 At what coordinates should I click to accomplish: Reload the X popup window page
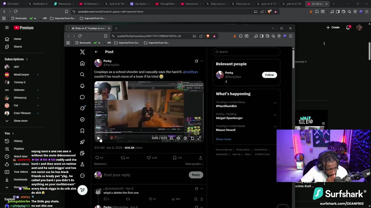pyautogui.click(x=80, y=36)
